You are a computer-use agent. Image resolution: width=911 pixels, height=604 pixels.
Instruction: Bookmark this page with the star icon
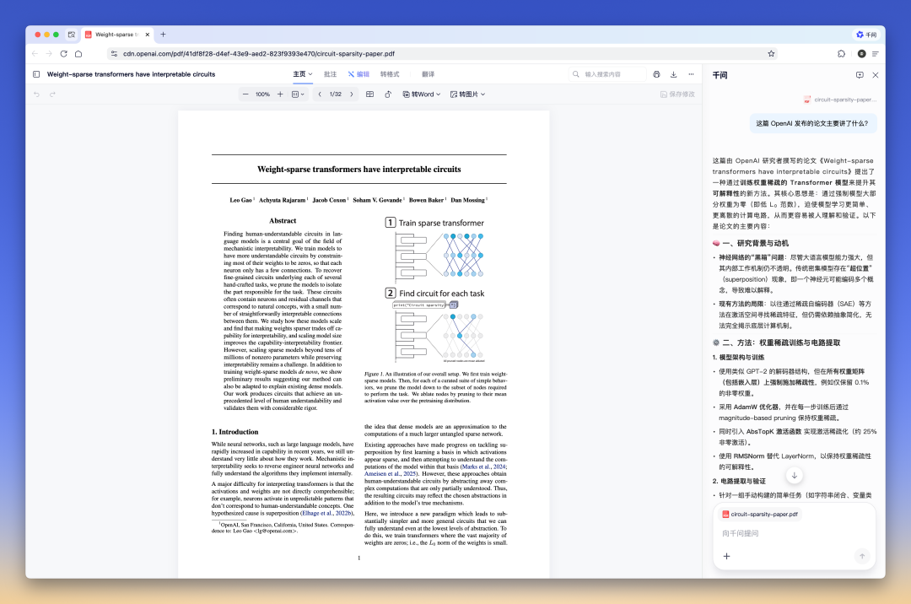[x=771, y=53]
